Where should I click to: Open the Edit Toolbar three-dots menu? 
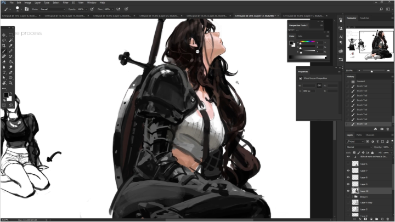[x=4, y=88]
